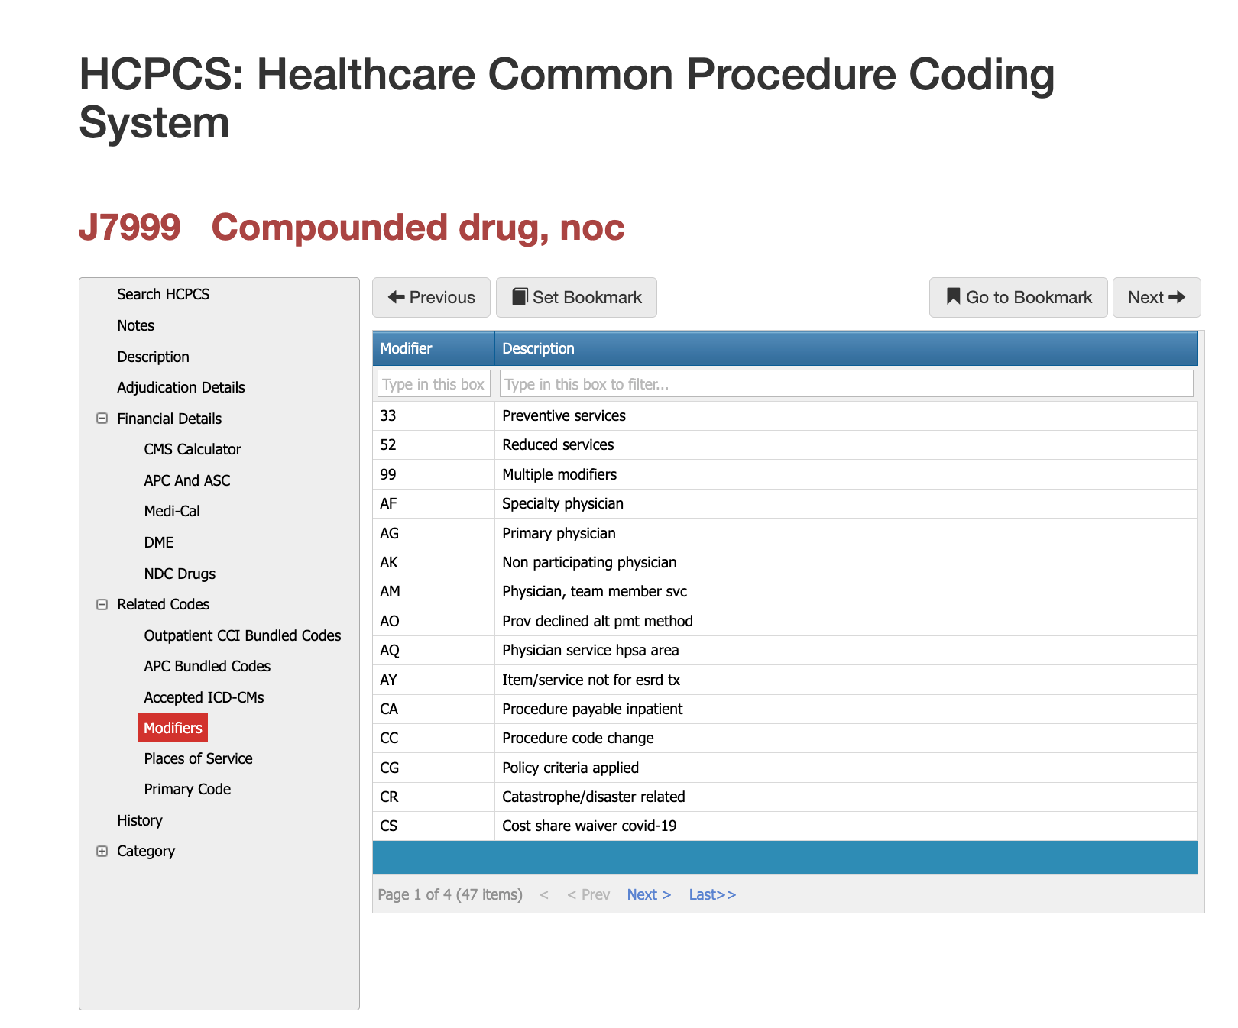Click the Modifier column filter box
The image size is (1238, 1028).
tap(433, 384)
